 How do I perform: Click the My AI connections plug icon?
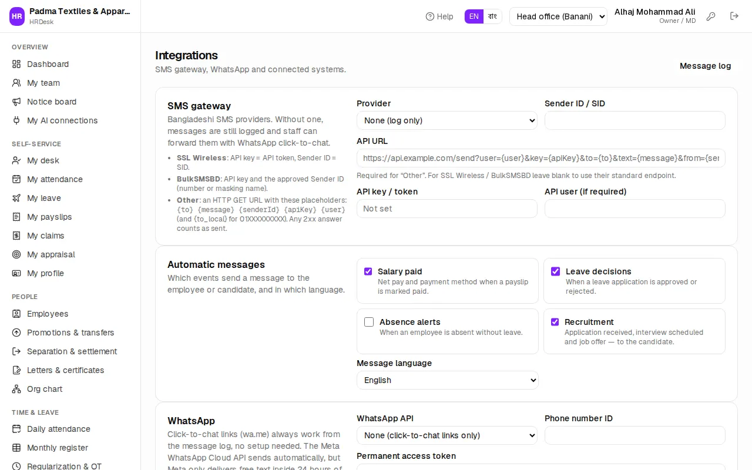coord(16,120)
